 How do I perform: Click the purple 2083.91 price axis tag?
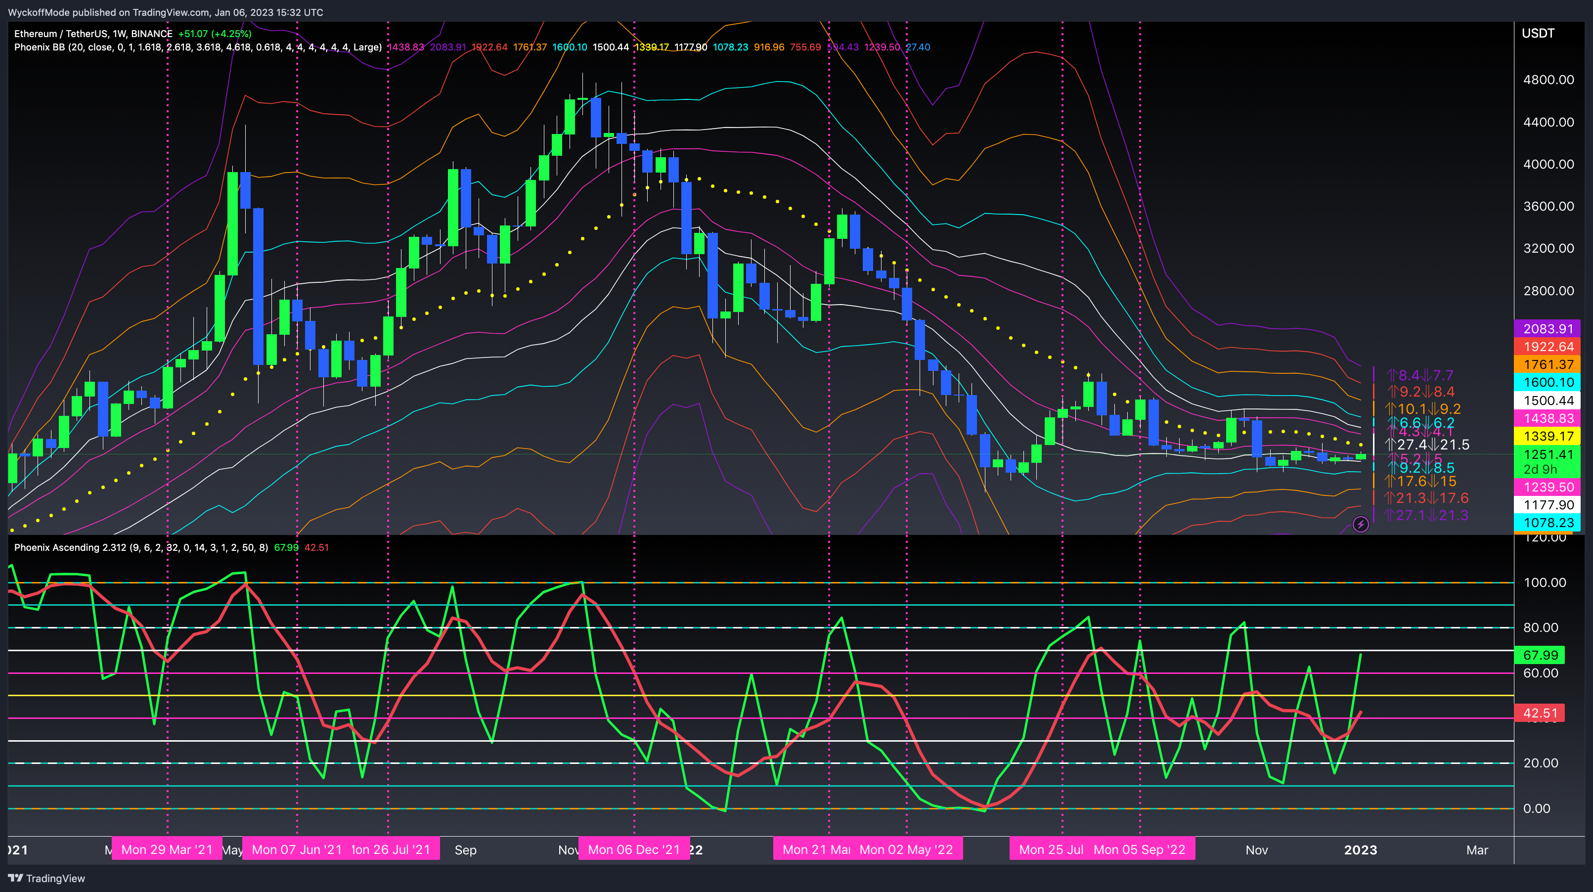point(1548,329)
